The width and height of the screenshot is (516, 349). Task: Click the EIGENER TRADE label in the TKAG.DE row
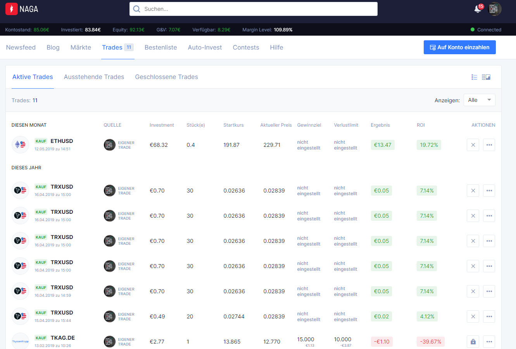[x=126, y=342]
